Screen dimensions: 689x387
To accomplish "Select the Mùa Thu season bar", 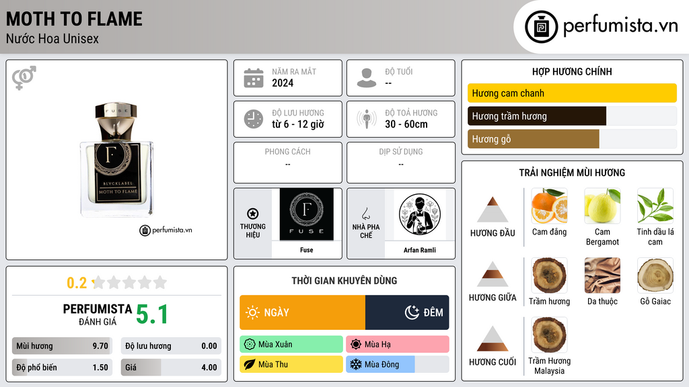I will pos(291,364).
